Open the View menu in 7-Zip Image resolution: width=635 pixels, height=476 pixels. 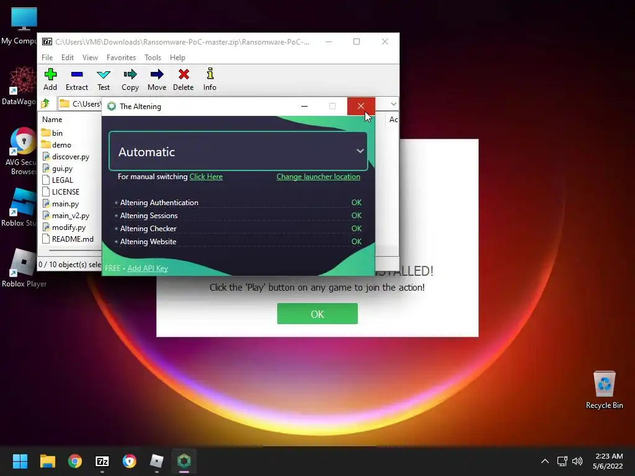coord(90,58)
